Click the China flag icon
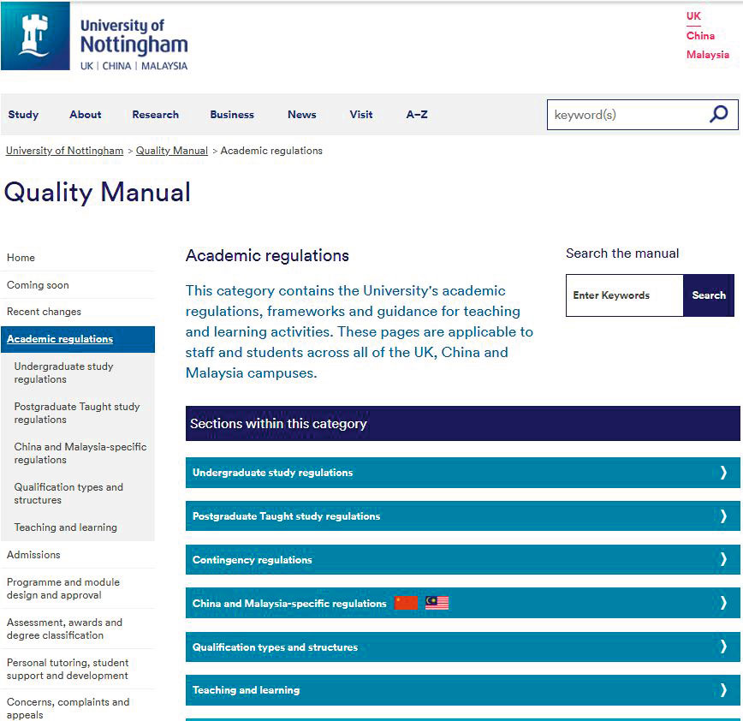Image resolution: width=743 pixels, height=721 pixels. point(406,603)
